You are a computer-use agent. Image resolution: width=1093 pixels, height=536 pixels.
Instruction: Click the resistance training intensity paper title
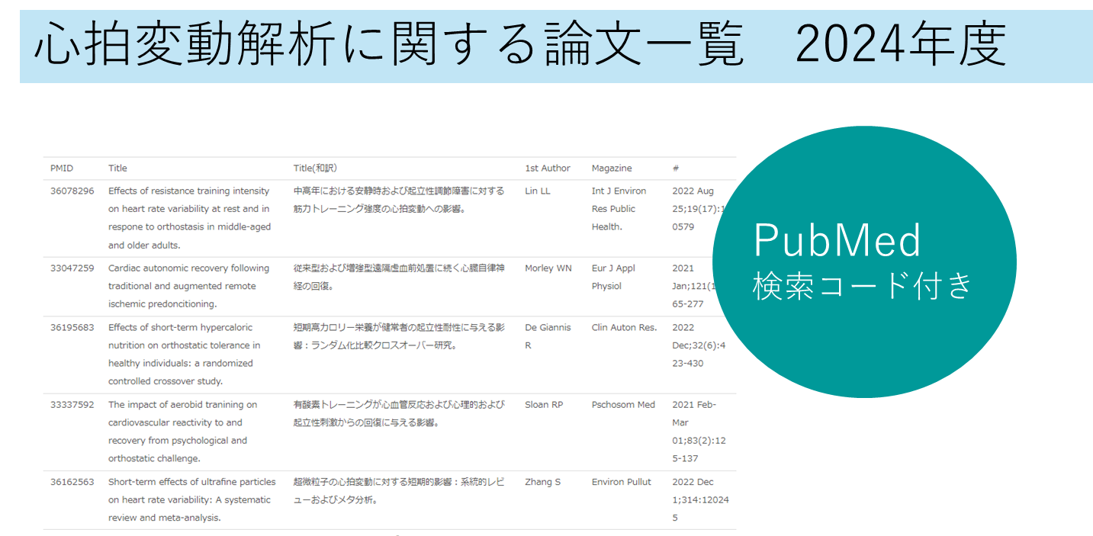point(189,217)
